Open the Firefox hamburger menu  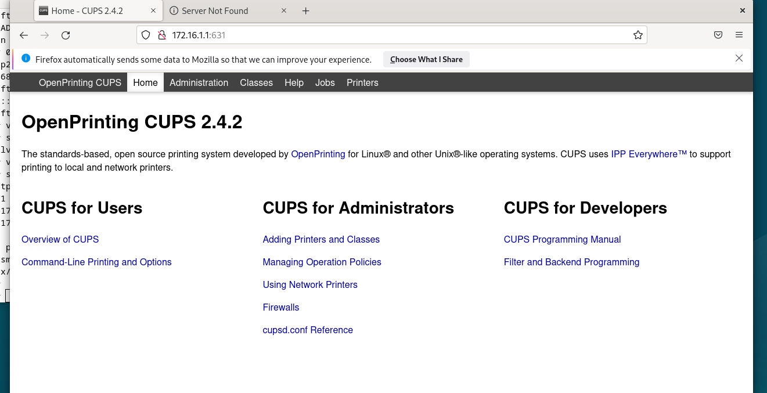pos(739,35)
